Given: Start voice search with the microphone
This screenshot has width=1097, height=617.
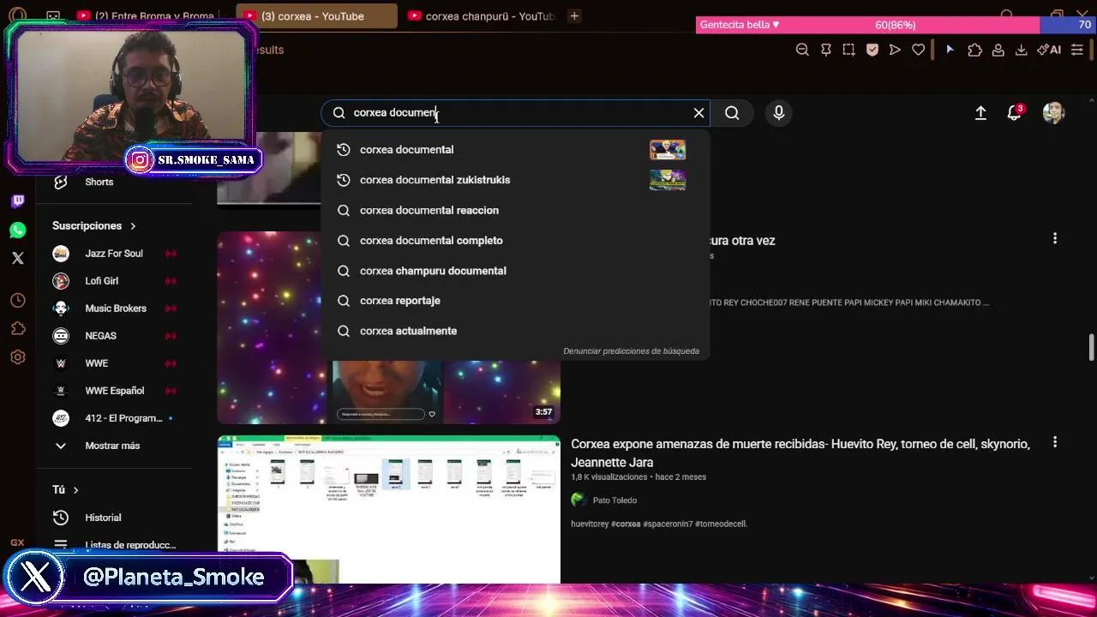Looking at the screenshot, I should (778, 112).
